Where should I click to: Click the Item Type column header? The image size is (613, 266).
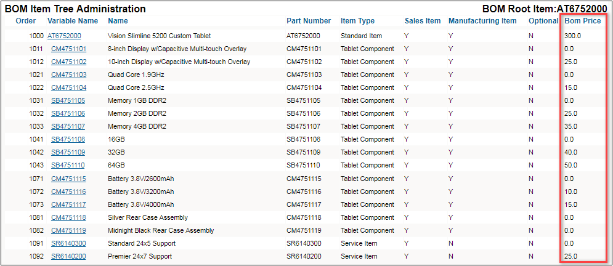click(x=357, y=21)
